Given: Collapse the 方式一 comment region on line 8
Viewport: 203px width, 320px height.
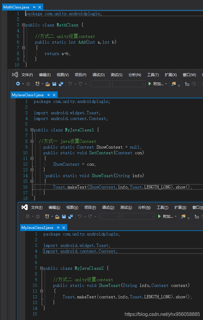Looking at the screenshot, I should click(x=32, y=141).
